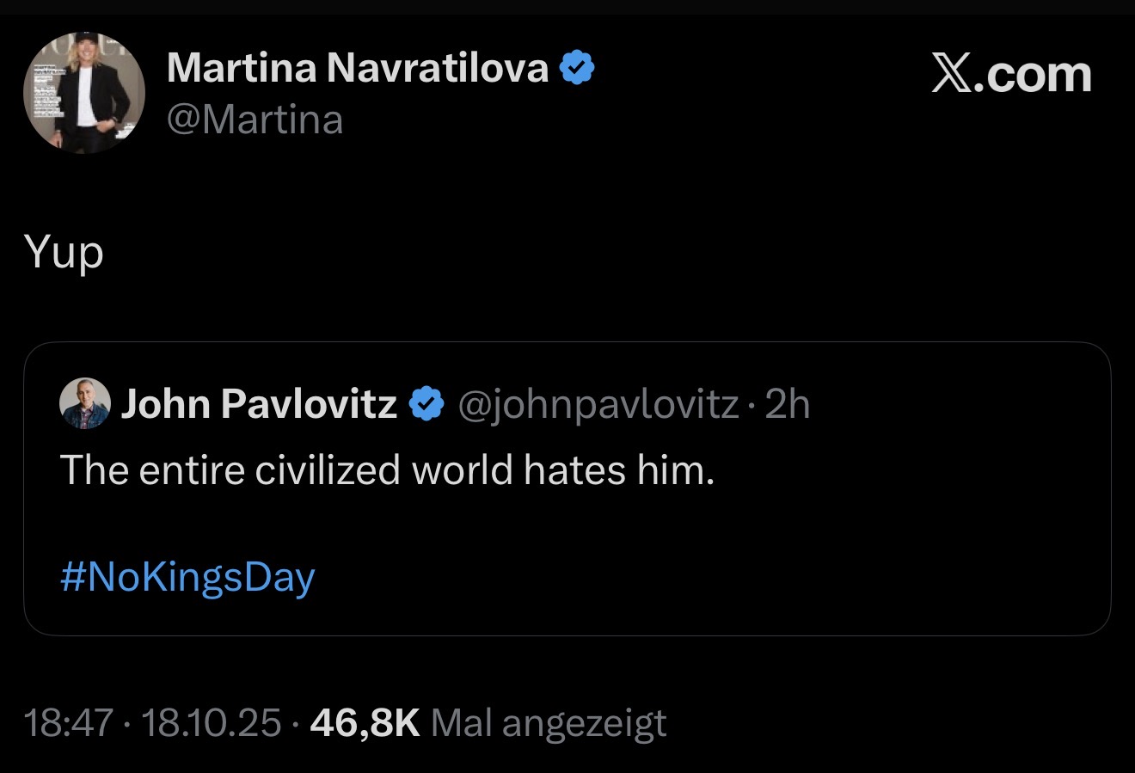Open Martina Navratilova's profile picture

pyautogui.click(x=83, y=93)
